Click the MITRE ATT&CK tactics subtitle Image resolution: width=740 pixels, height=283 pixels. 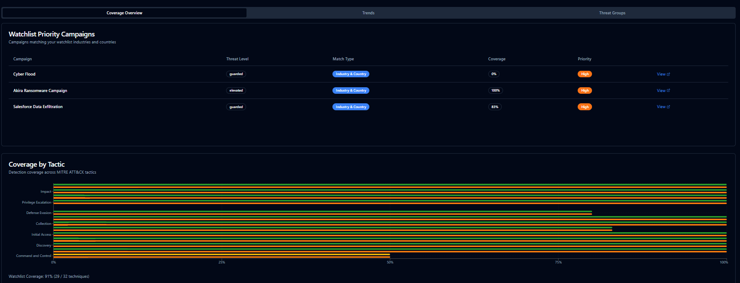coord(53,172)
